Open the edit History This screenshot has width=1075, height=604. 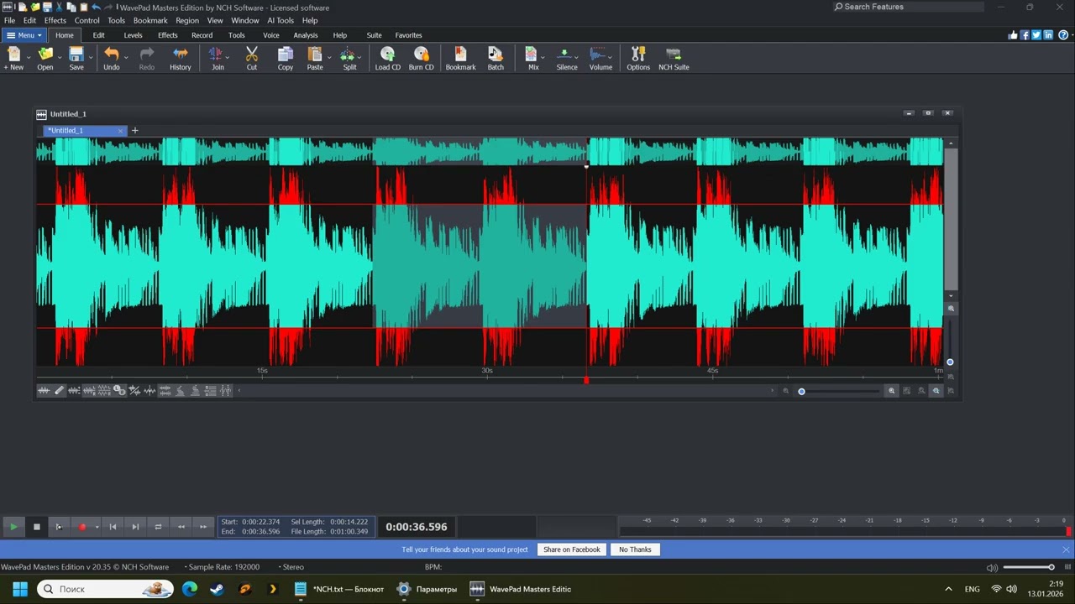[x=181, y=59]
